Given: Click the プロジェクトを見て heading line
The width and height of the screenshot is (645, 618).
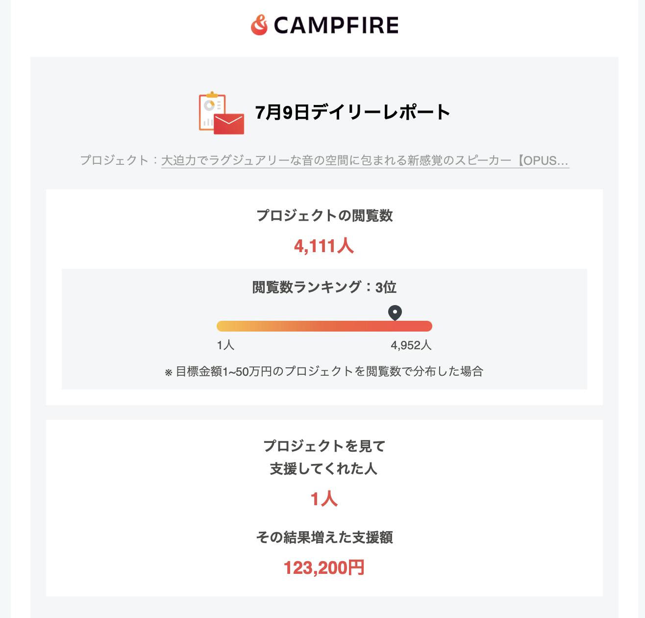Looking at the screenshot, I should click(x=324, y=446).
